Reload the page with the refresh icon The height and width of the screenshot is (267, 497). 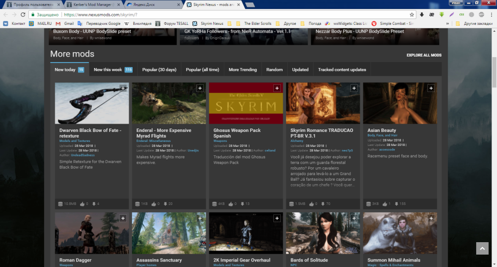click(x=23, y=14)
